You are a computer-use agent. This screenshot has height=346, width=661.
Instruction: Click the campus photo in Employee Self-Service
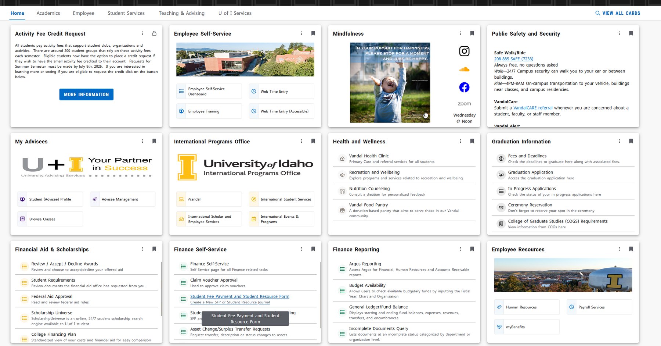coord(245,60)
